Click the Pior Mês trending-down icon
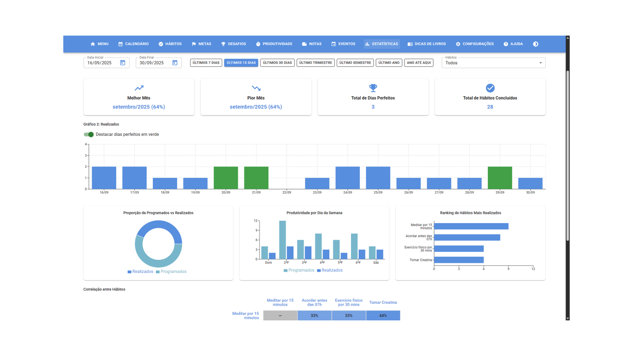The image size is (633, 356). click(256, 88)
